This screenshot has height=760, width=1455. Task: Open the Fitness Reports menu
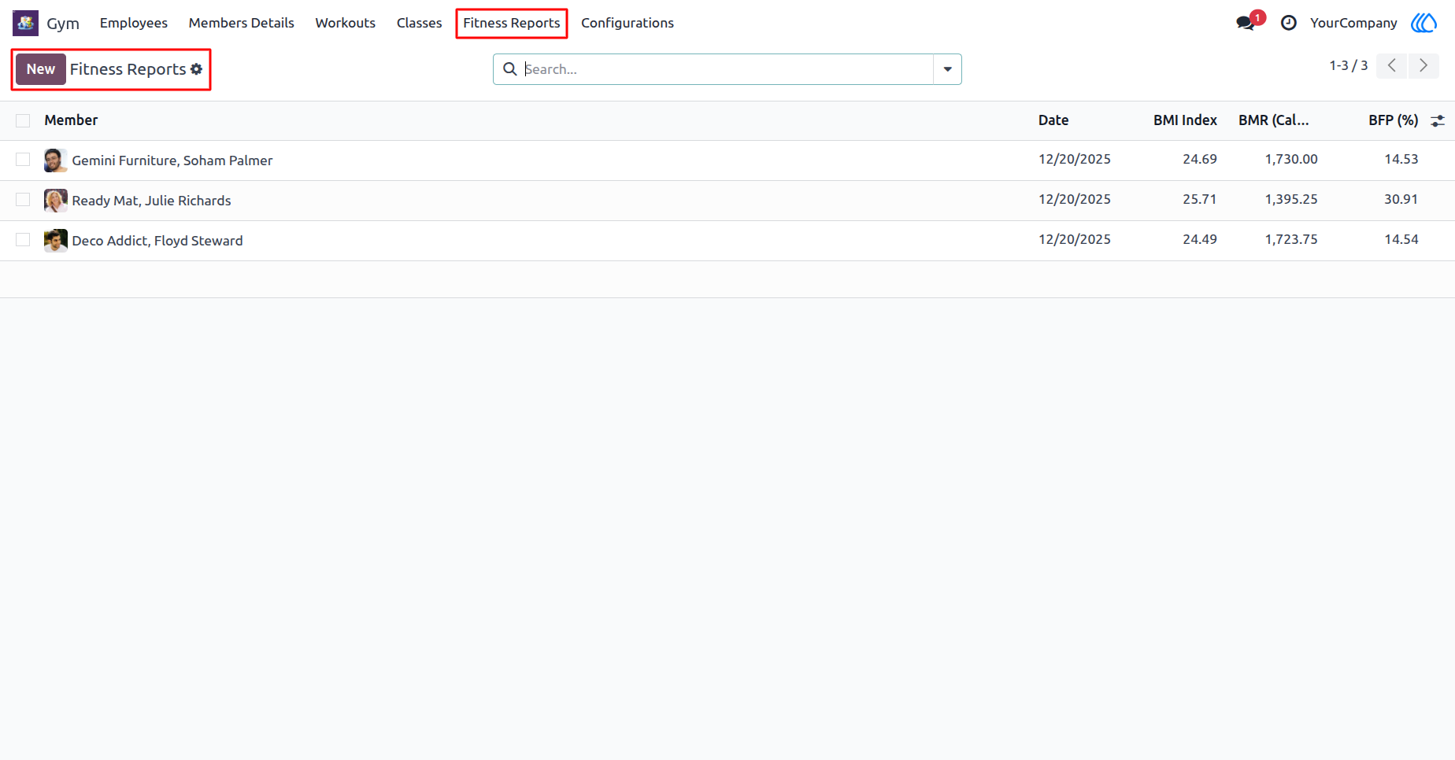[x=512, y=23]
